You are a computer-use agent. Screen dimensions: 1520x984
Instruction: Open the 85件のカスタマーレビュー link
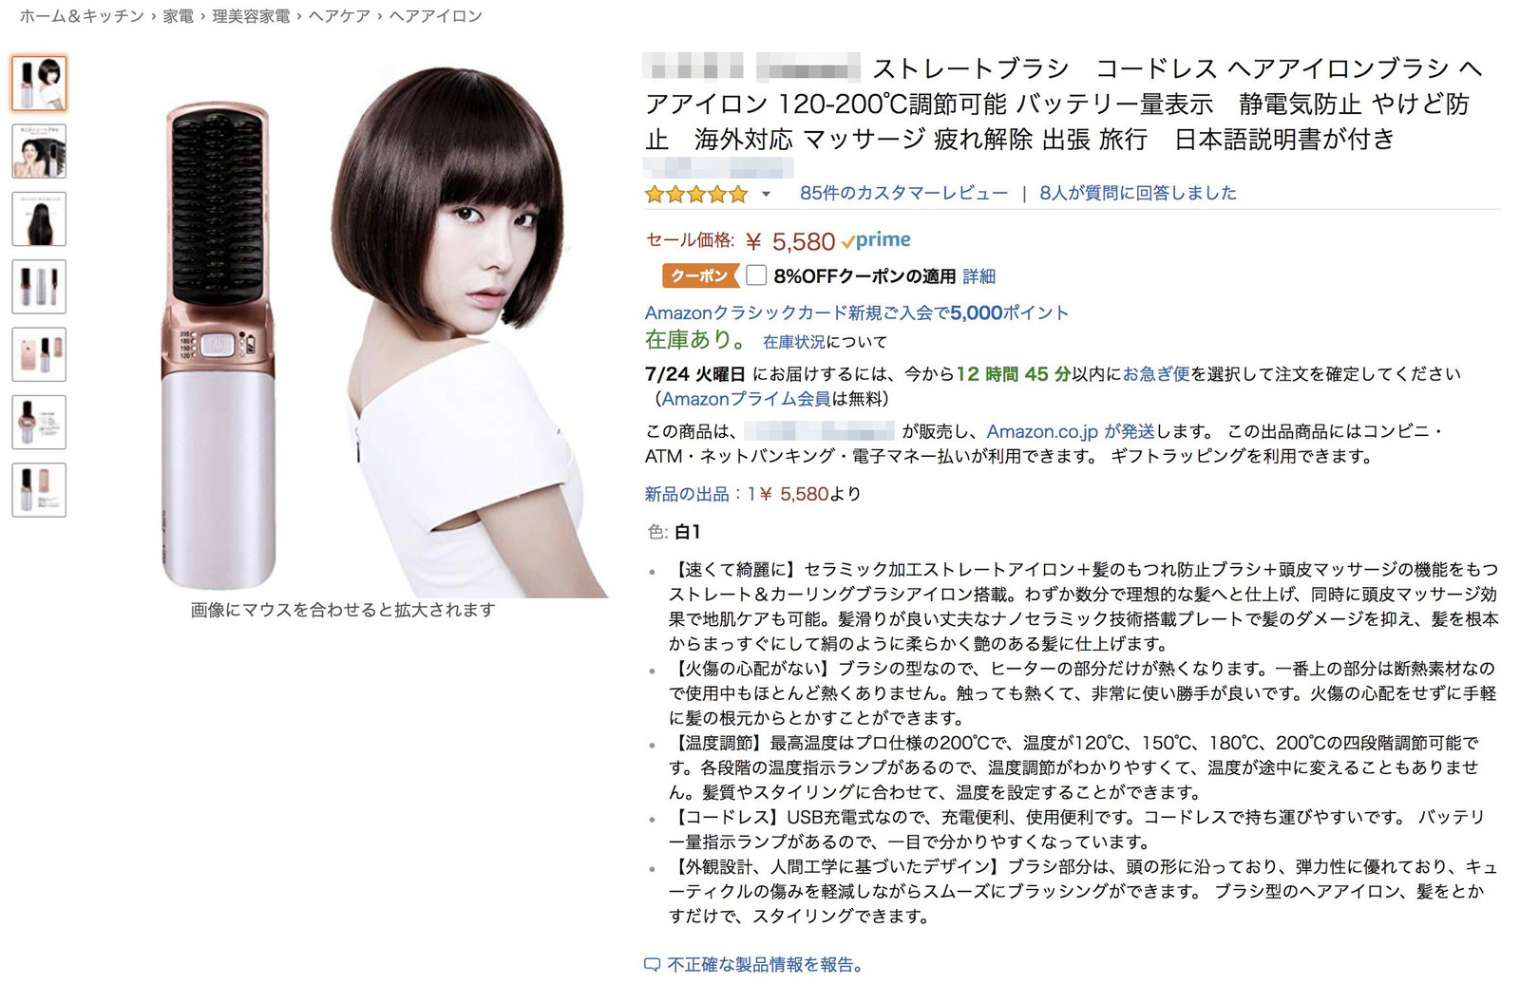(x=903, y=193)
